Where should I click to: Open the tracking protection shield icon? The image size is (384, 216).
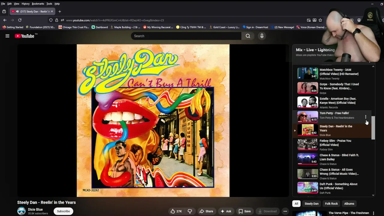pos(51,20)
